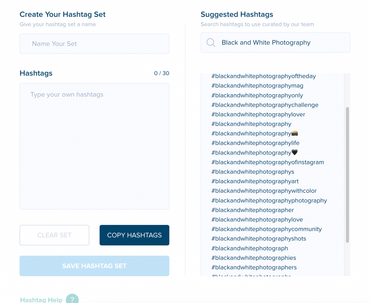369x303 pixels.
Task: Add hashtag ending with camera emoji
Action: tap(255, 134)
